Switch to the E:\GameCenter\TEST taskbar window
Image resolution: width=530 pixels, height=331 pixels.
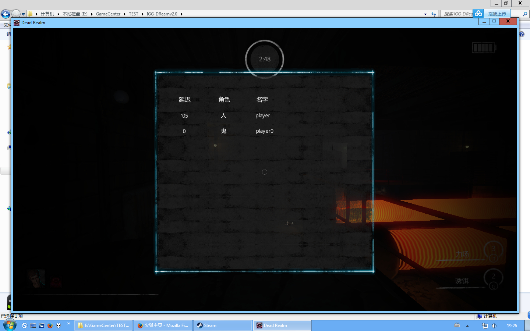coord(104,325)
